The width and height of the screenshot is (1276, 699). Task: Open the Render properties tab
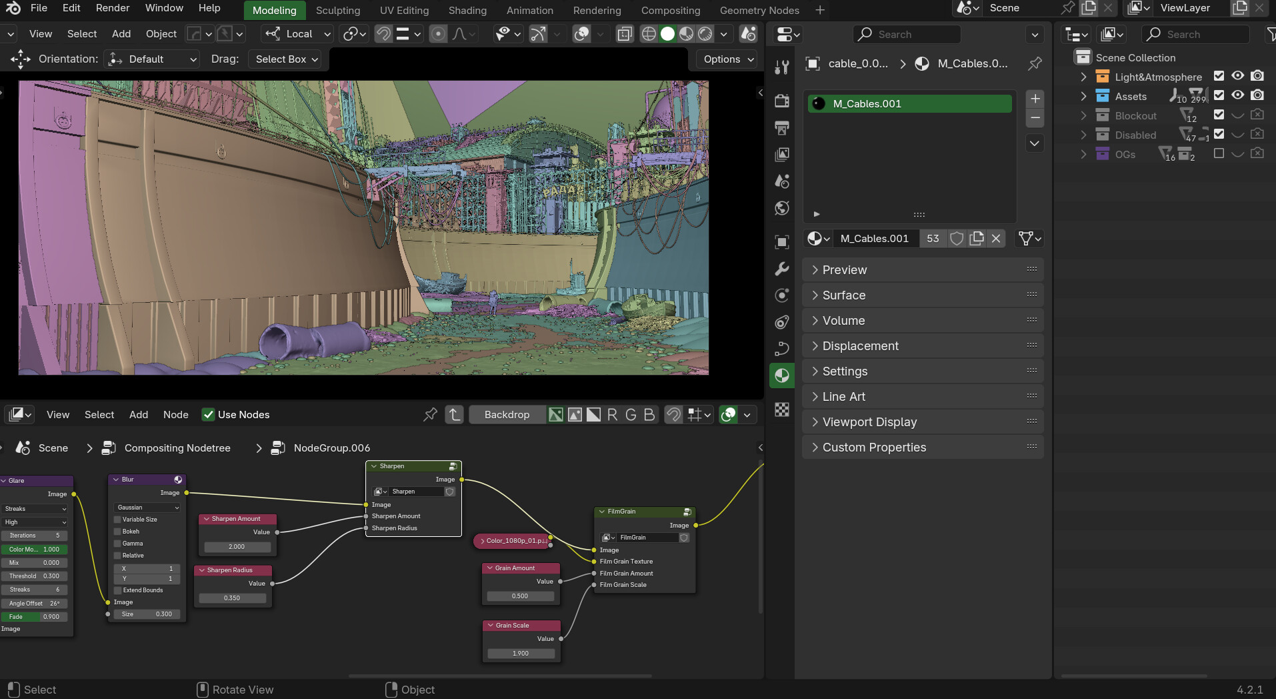[x=782, y=101]
